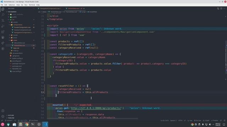Viewport: 227px width, 127px height.
Task: Click the Go Live status bar button
Action: (198, 121)
